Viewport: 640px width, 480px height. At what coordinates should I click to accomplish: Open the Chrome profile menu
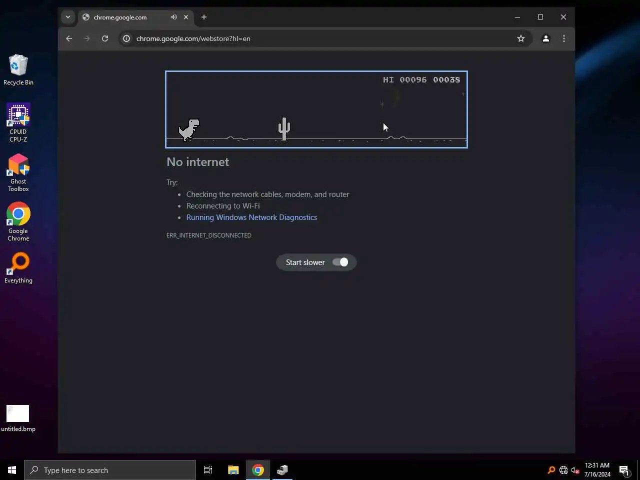[546, 38]
